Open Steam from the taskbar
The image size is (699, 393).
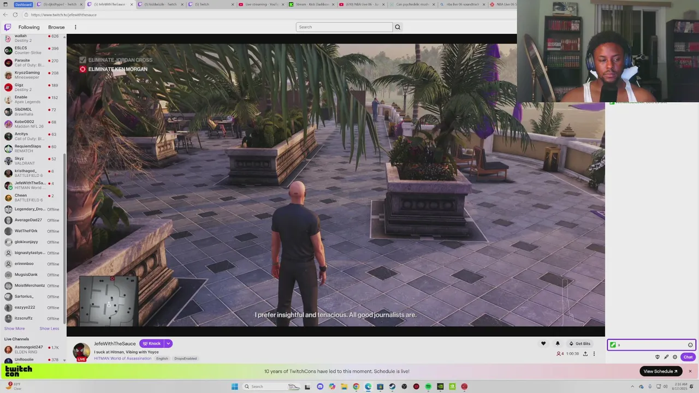(392, 386)
